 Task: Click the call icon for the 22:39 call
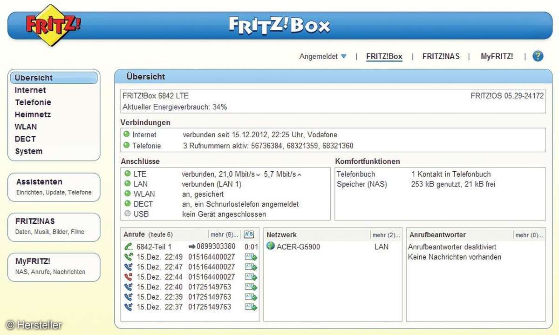click(x=129, y=297)
